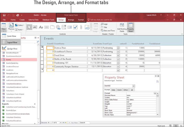The width and height of the screenshot is (184, 127).
Task: Open Volunteers Form Wizard item
Action: point(15,94)
